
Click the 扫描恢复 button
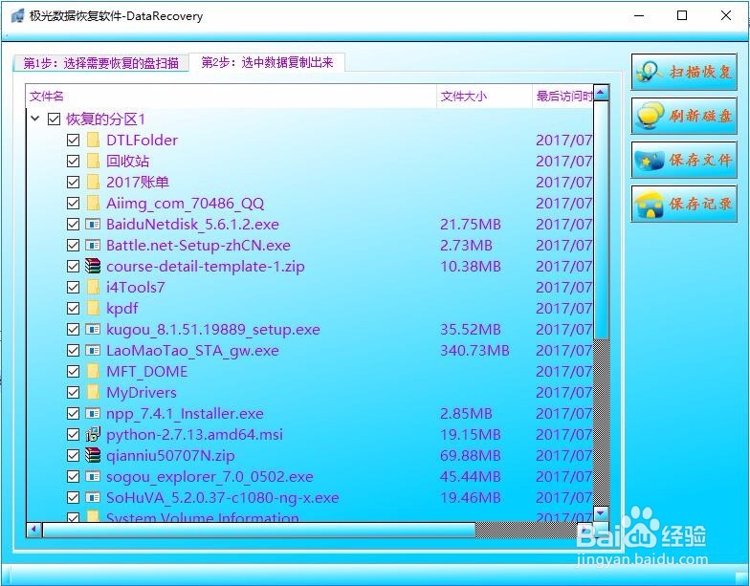[684, 72]
